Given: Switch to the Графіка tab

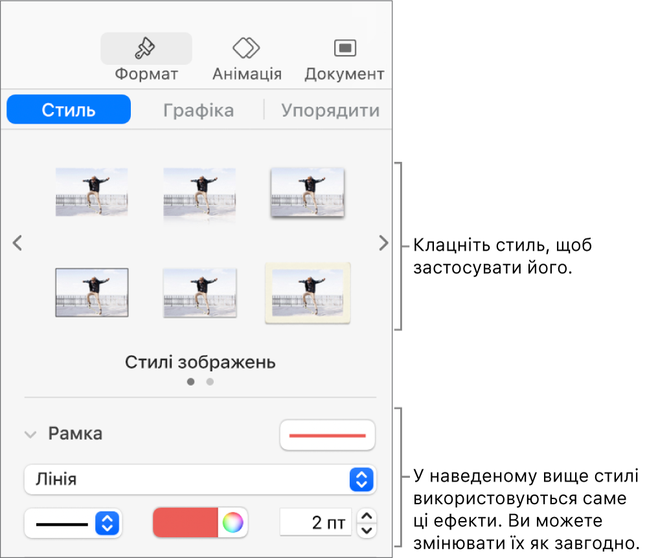Looking at the screenshot, I should 199,109.
